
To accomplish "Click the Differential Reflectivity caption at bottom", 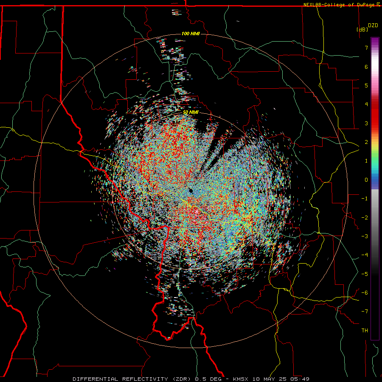I will 191,379.
